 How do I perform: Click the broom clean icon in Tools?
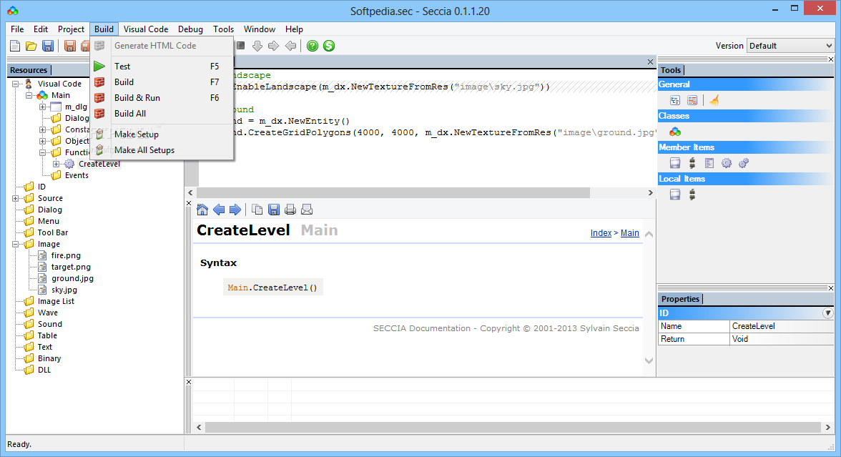pyautogui.click(x=714, y=100)
